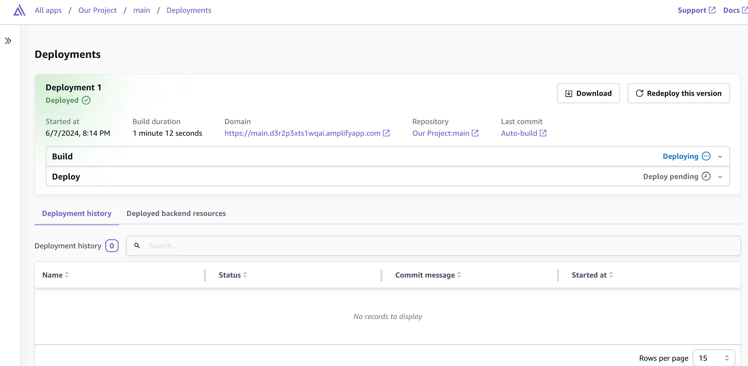Click Deployments breadcrumb link
The height and width of the screenshot is (366, 748).
point(189,10)
